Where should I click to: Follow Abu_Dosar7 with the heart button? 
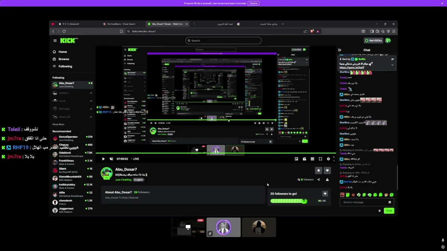[327, 170]
